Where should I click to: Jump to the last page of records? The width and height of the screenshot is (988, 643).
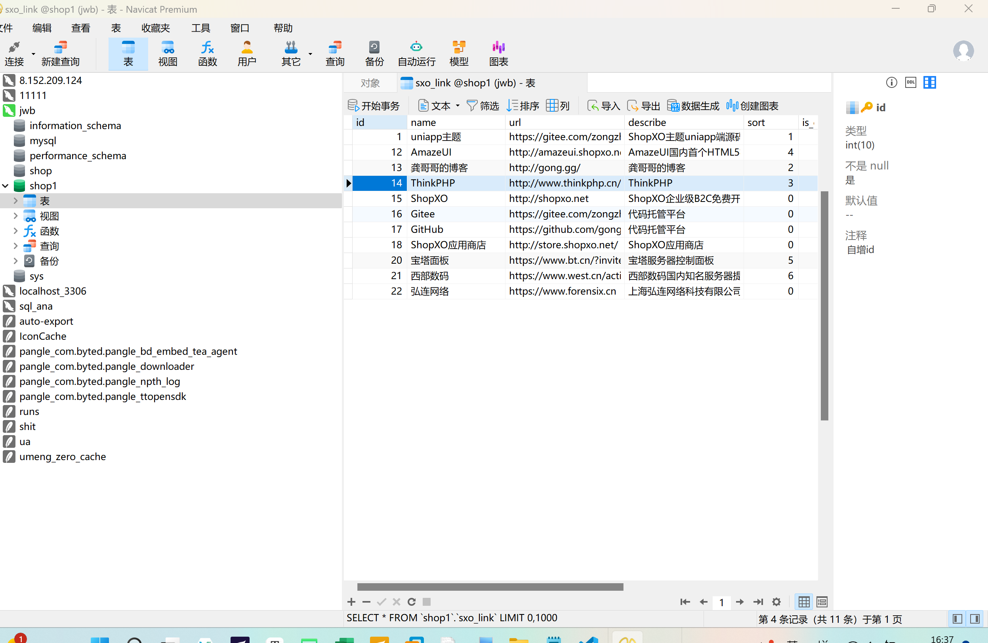tap(758, 601)
